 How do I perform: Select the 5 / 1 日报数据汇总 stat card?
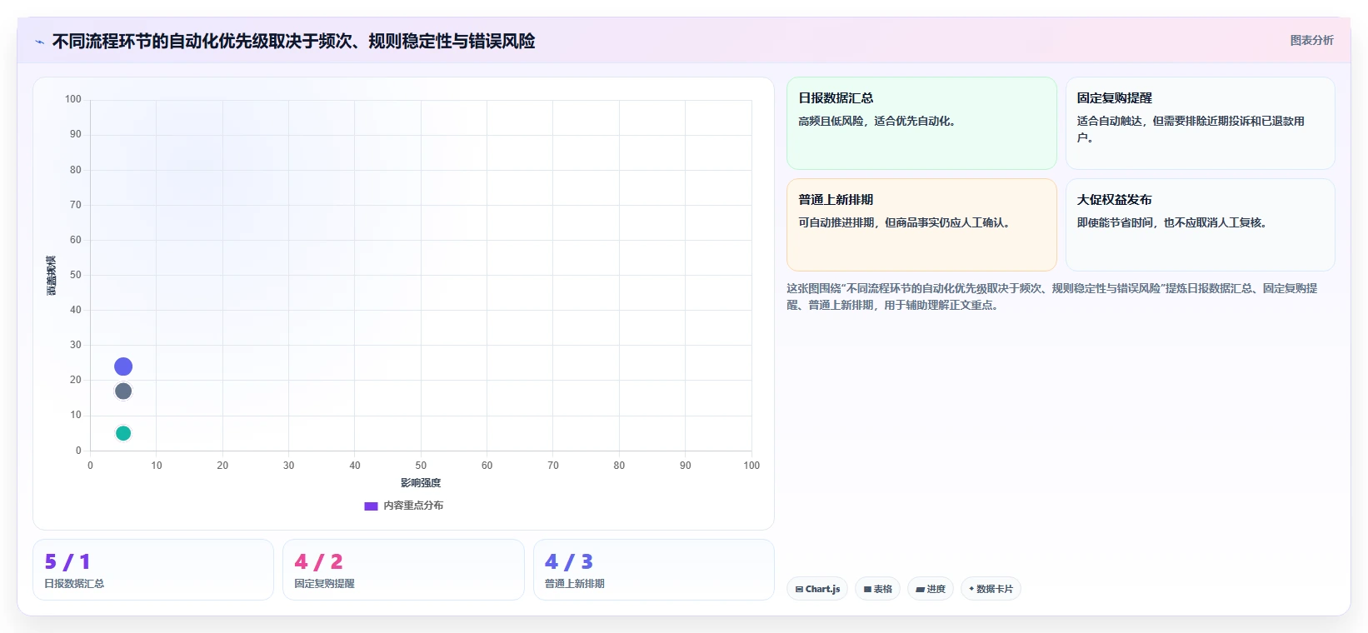coord(153,570)
